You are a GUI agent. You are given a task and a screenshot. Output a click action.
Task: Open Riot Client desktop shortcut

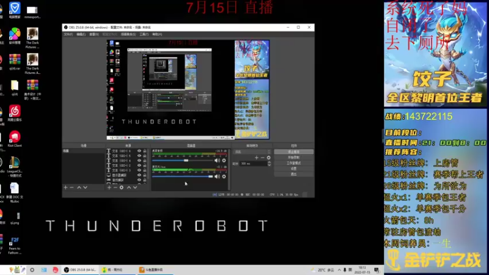pyautogui.click(x=15, y=139)
